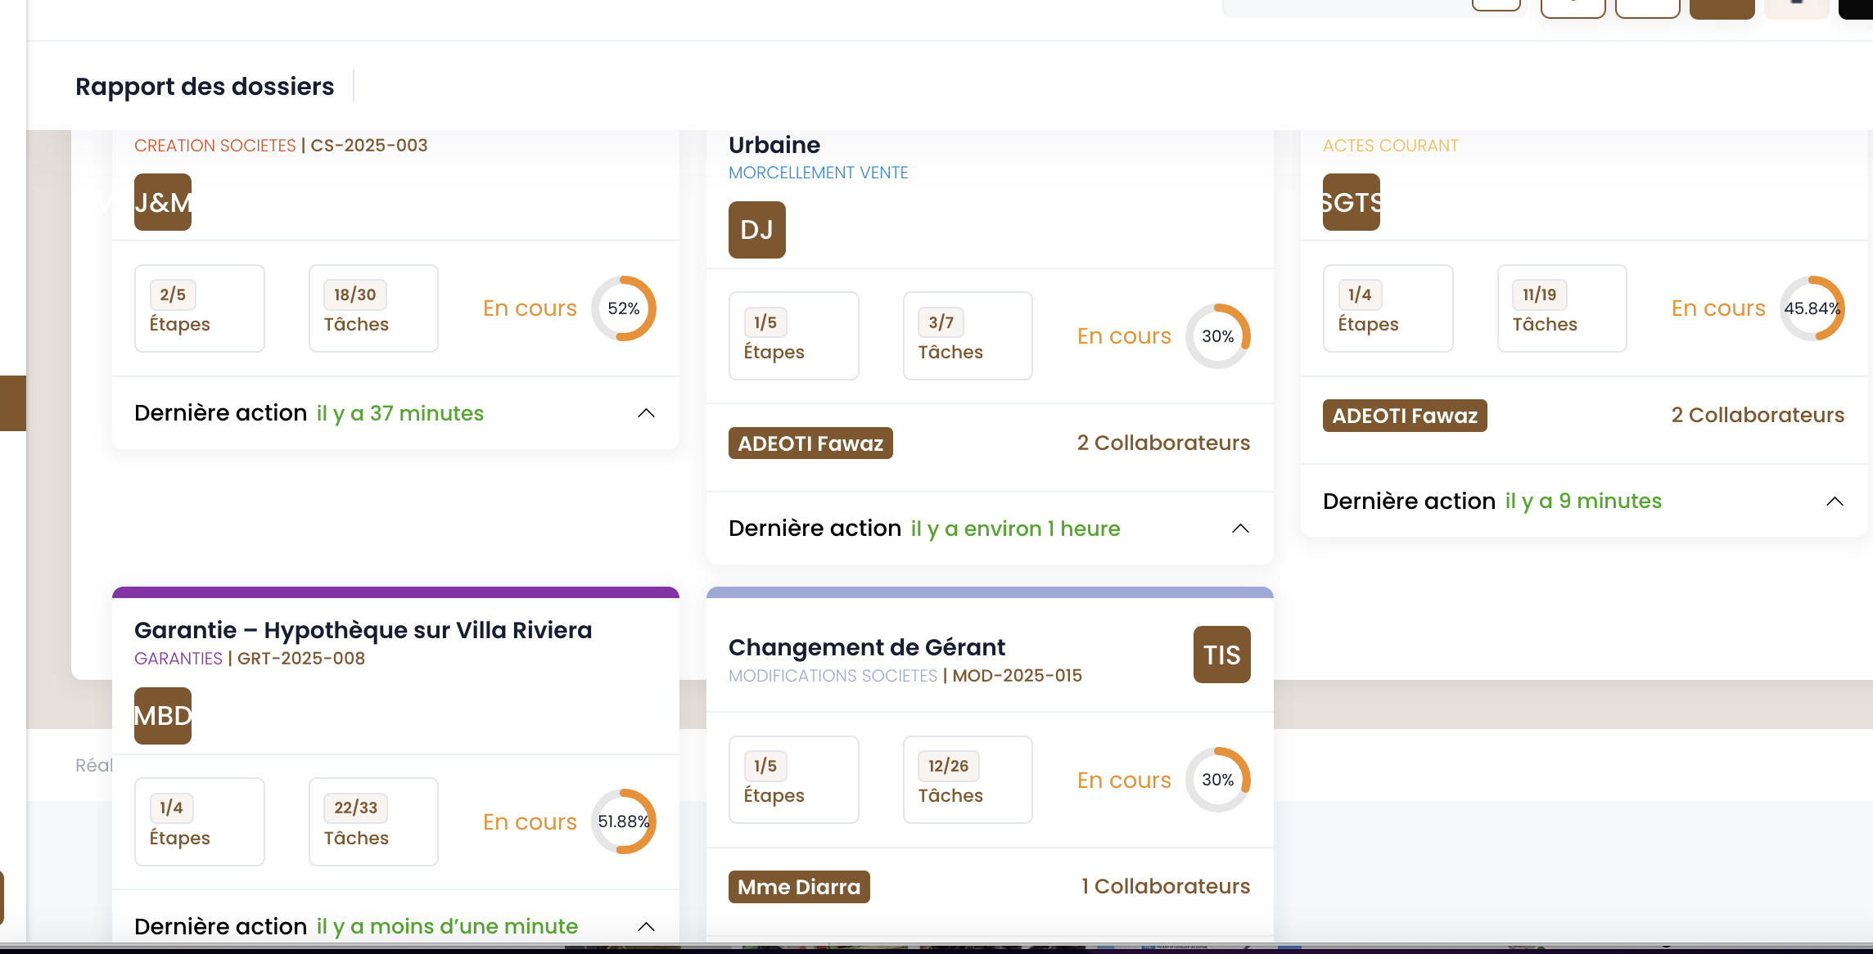This screenshot has height=954, width=1873.
Task: Collapse the 'il y a 9 minutes' section
Action: pos(1835,502)
